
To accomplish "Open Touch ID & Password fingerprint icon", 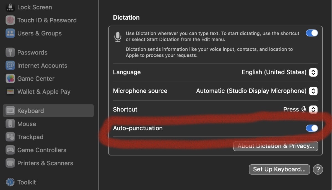I will pyautogui.click(x=10, y=20).
